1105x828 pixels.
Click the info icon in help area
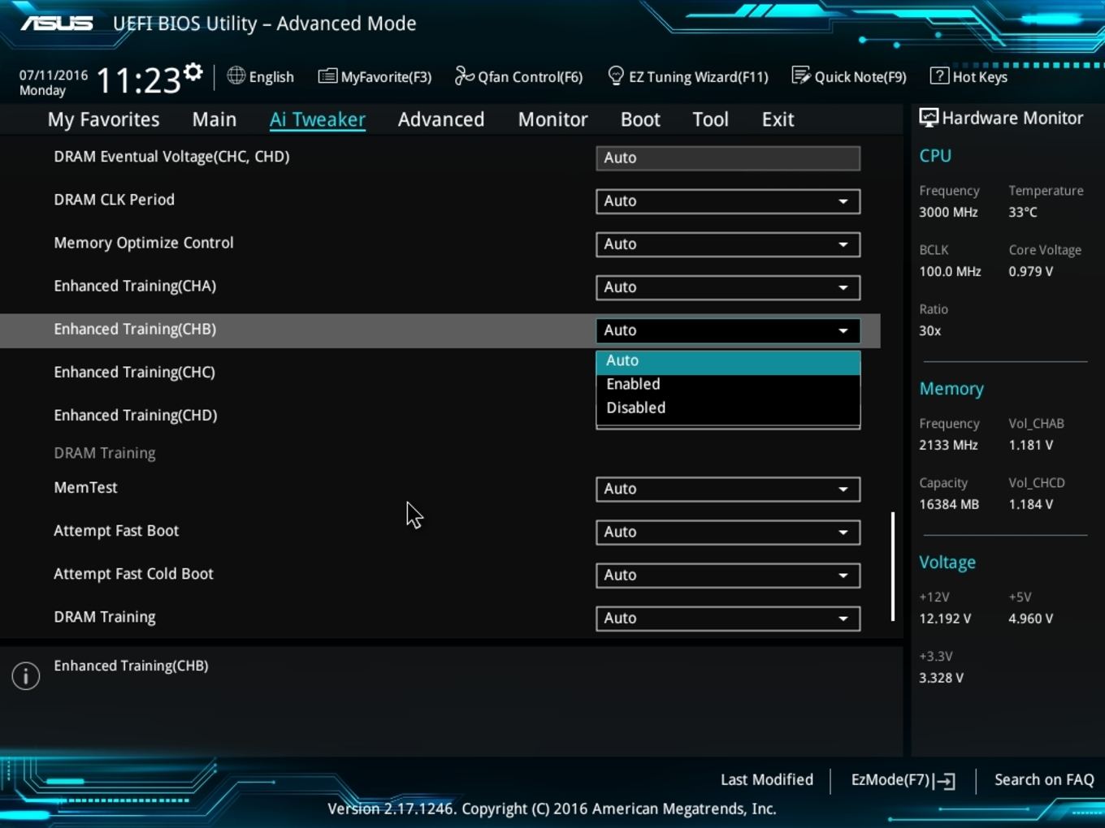26,675
